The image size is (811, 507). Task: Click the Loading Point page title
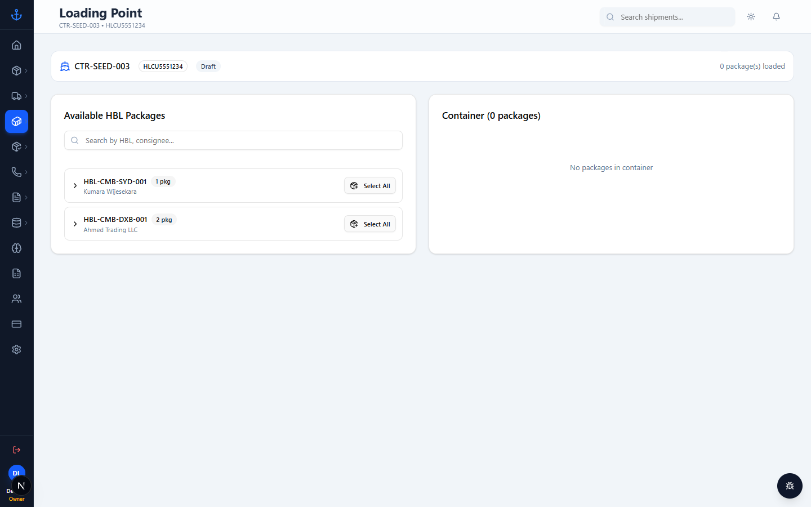101,13
